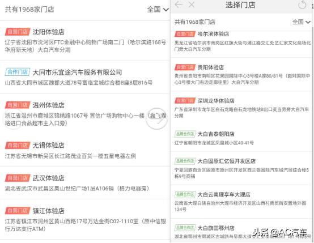Click the 自营门店 tag beside 哈尔滨体验店

[185, 34]
